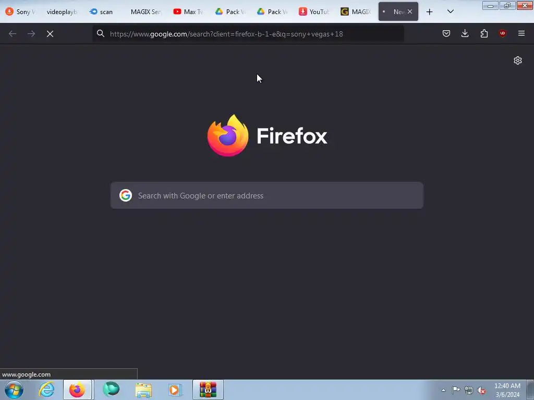This screenshot has width=534, height=400.
Task: Click the Firefox taskbar button
Action: (x=77, y=390)
